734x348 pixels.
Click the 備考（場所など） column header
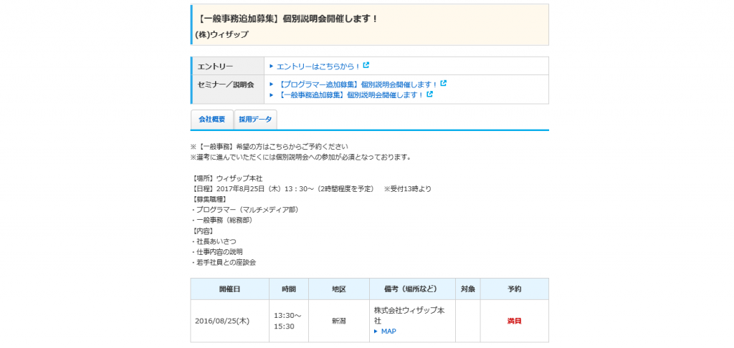point(412,289)
